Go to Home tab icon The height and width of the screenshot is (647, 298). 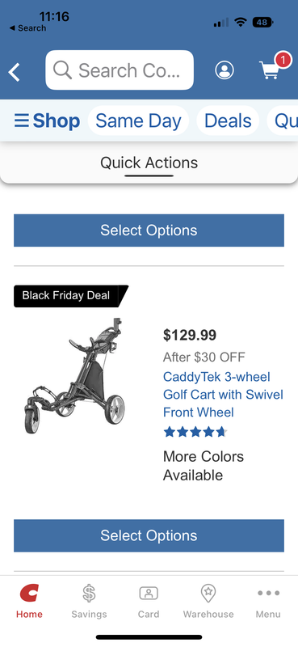29,593
